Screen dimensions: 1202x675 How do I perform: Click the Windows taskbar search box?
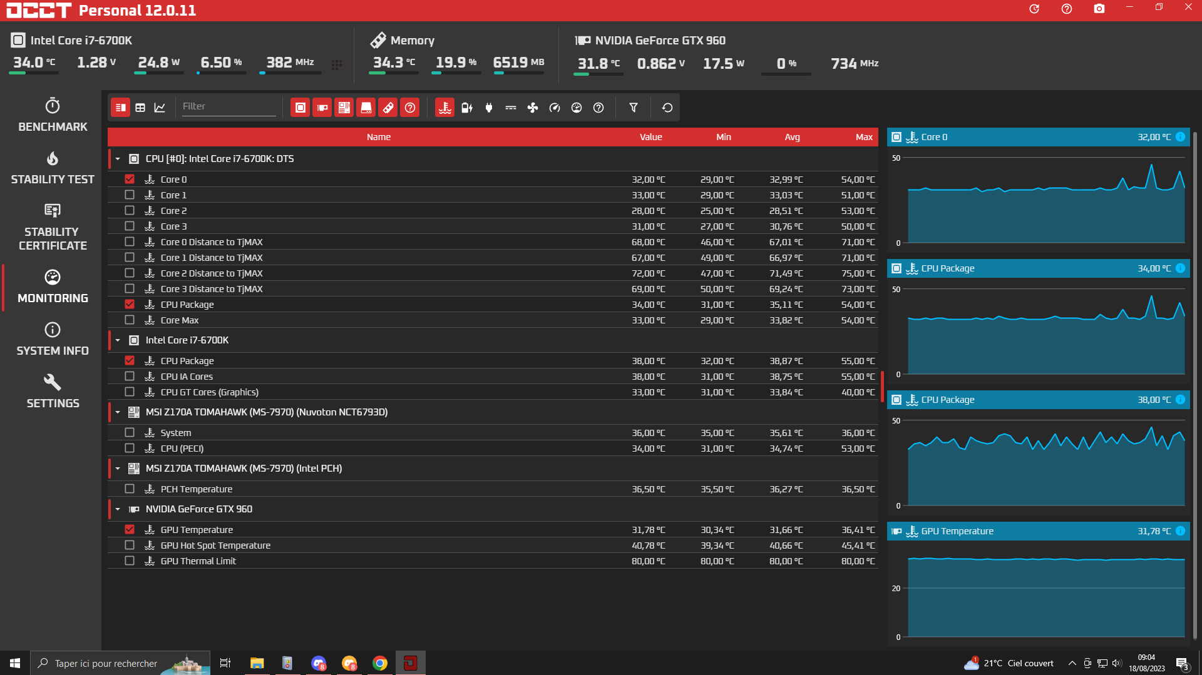(x=120, y=663)
